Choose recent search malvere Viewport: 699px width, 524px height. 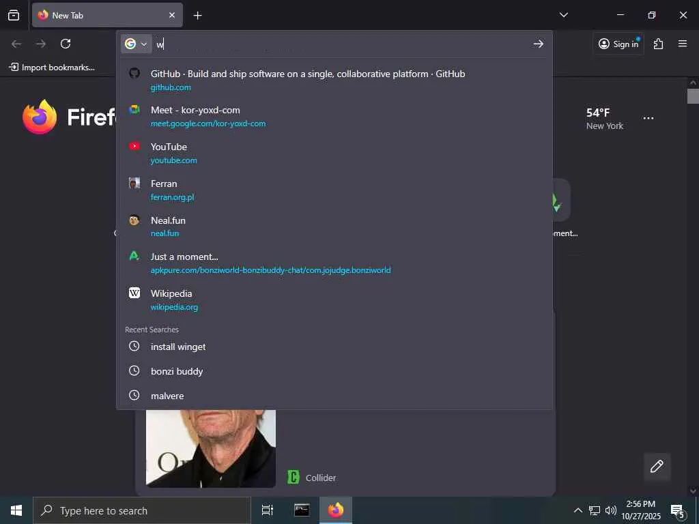(334, 396)
